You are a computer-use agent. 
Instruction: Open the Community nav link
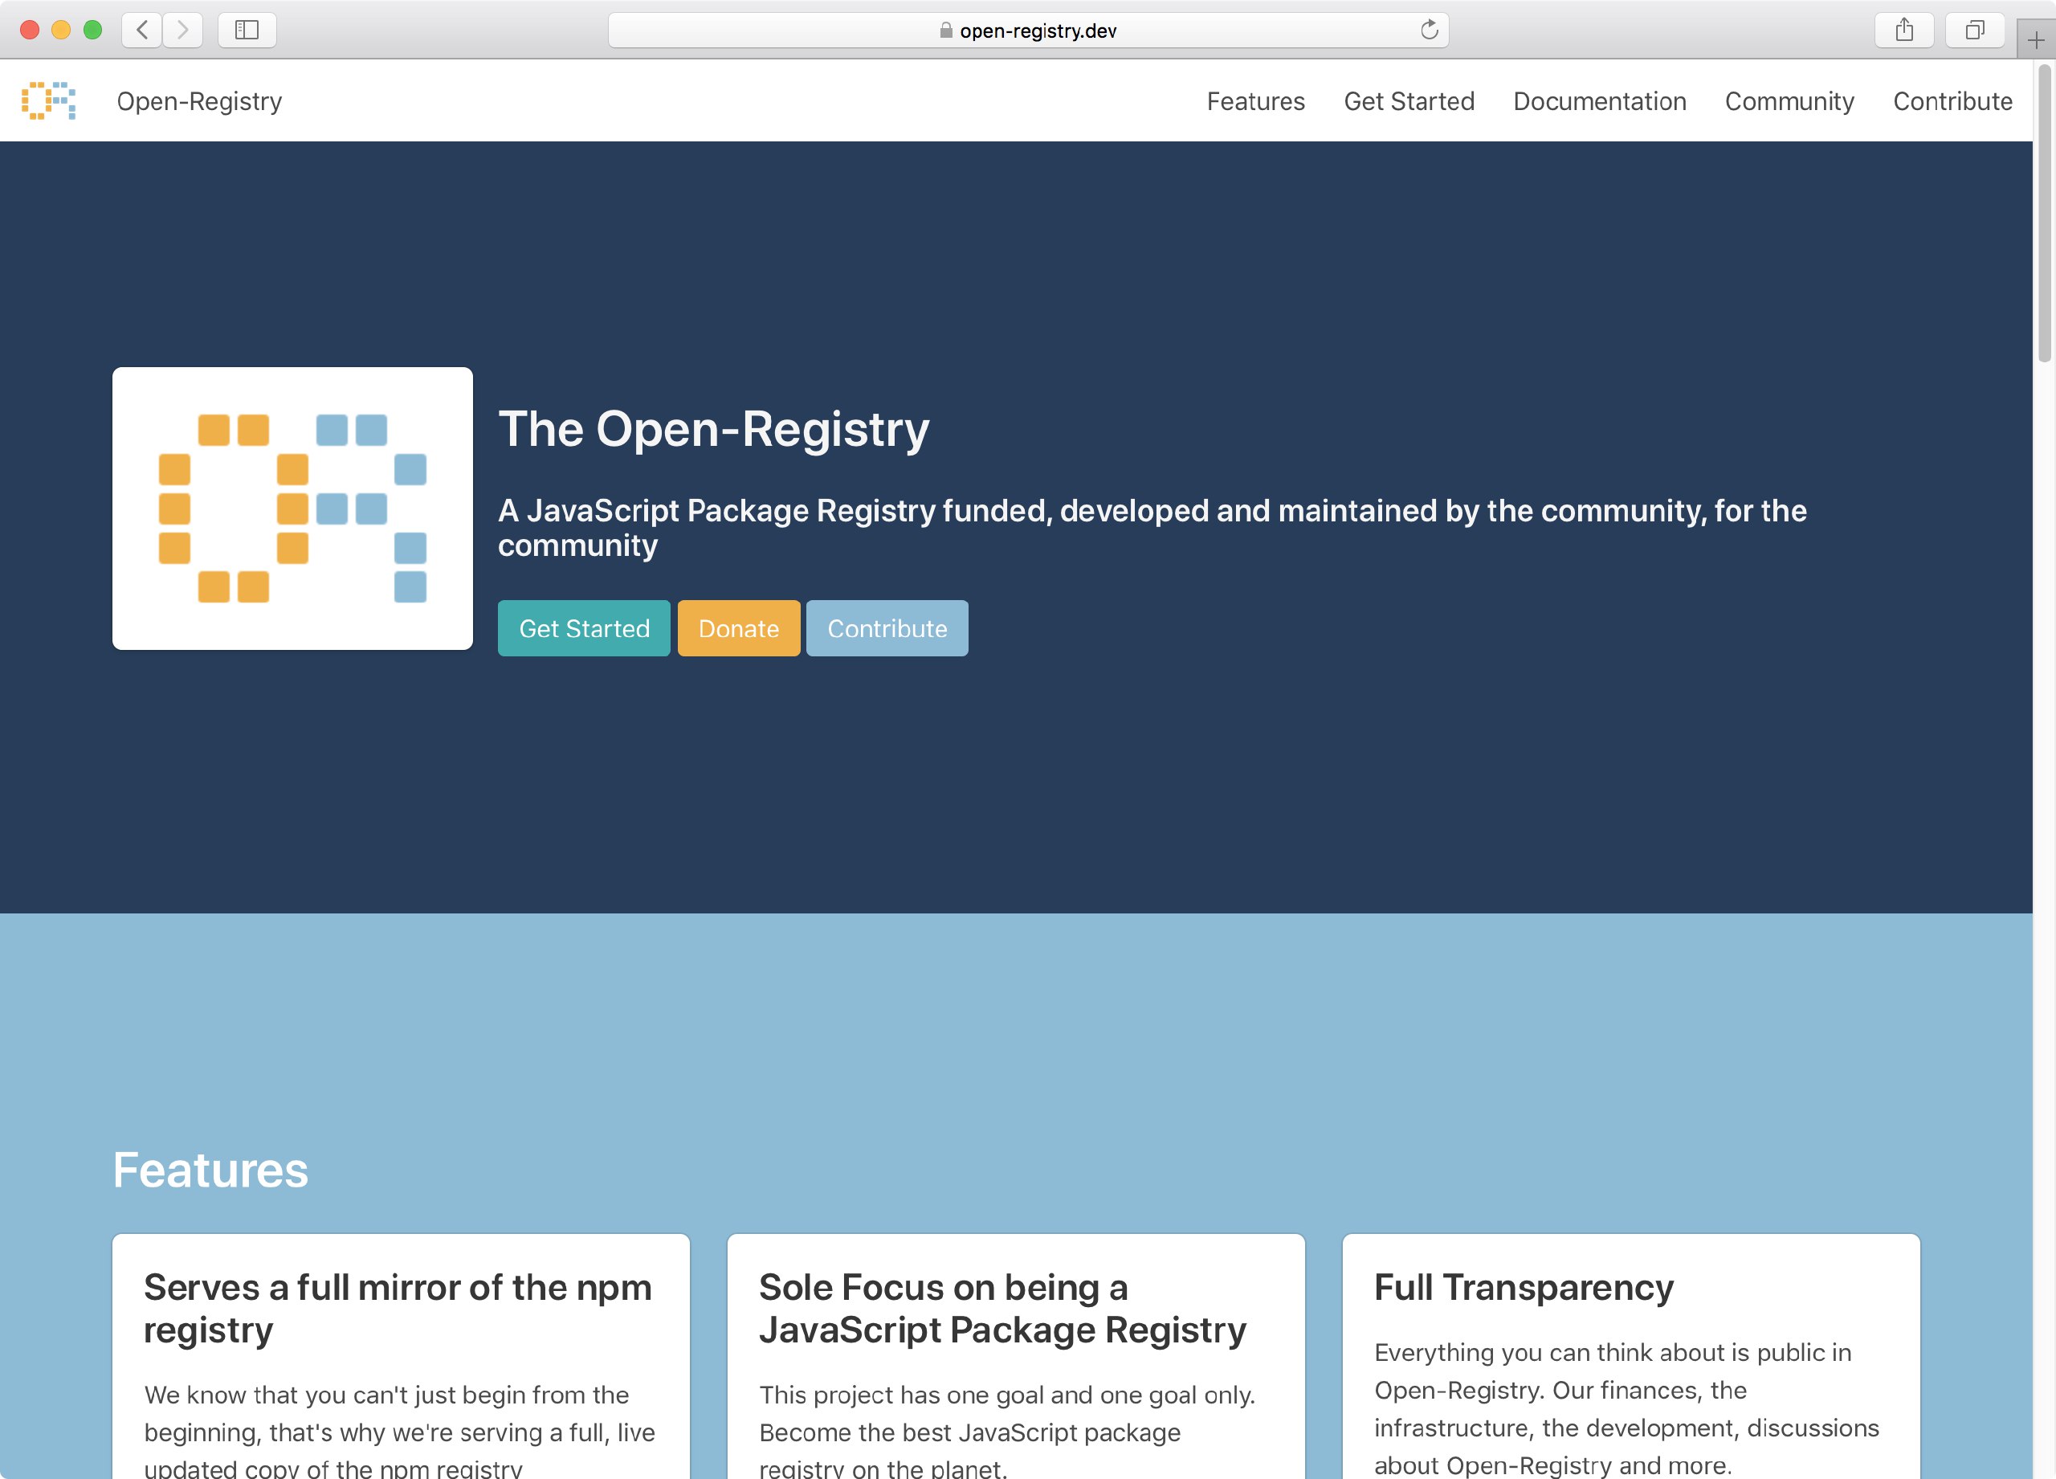pyautogui.click(x=1789, y=101)
